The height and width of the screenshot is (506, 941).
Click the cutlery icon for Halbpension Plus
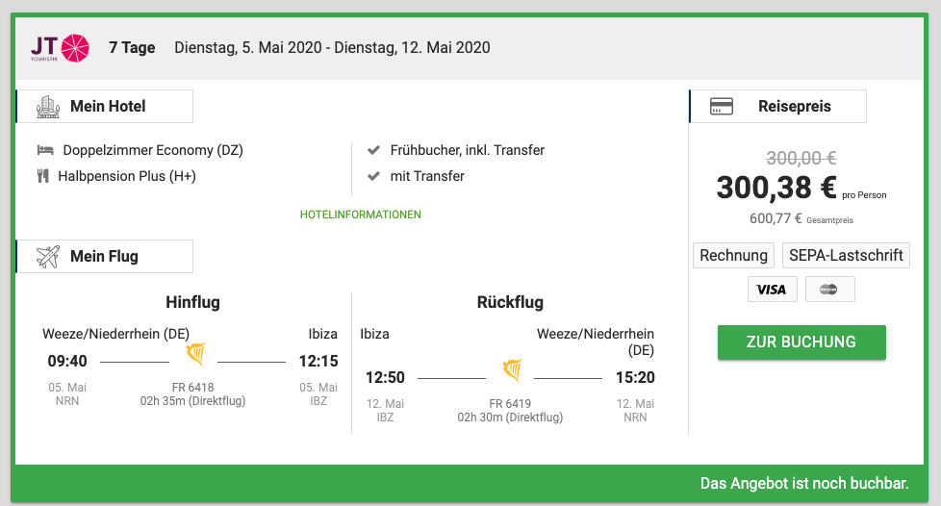point(43,176)
